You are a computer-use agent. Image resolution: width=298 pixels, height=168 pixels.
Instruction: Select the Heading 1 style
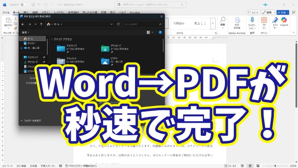click(x=200, y=23)
